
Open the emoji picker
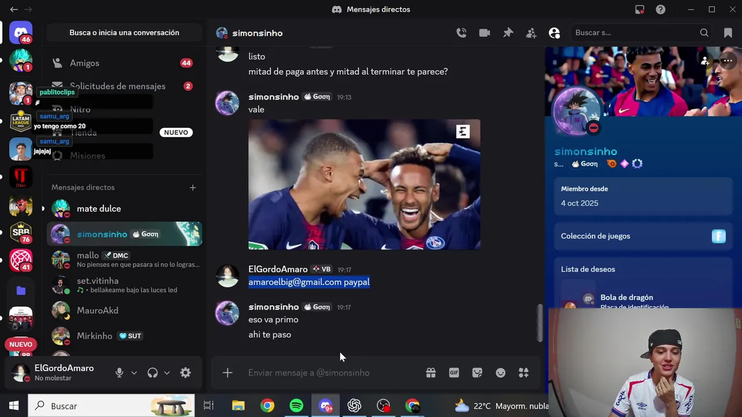[x=500, y=373]
